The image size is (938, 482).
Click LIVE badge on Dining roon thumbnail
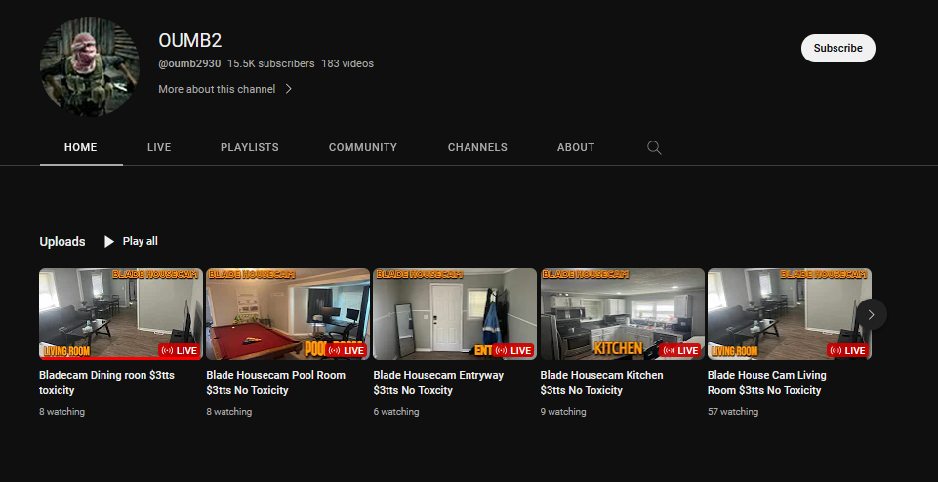tap(180, 350)
